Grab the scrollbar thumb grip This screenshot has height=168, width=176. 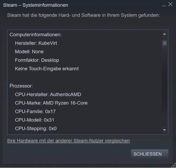165,43
